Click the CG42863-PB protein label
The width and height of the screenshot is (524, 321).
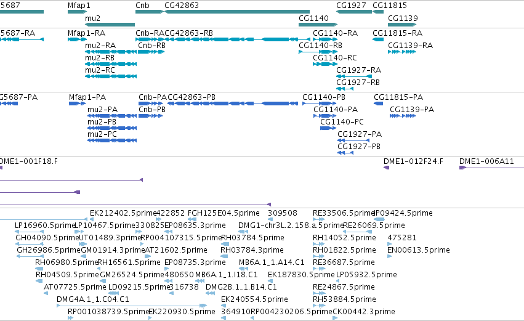pyautogui.click(x=191, y=97)
